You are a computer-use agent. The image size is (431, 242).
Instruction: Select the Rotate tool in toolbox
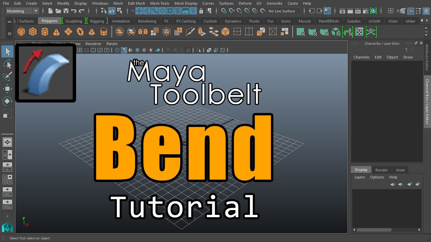click(x=7, y=101)
